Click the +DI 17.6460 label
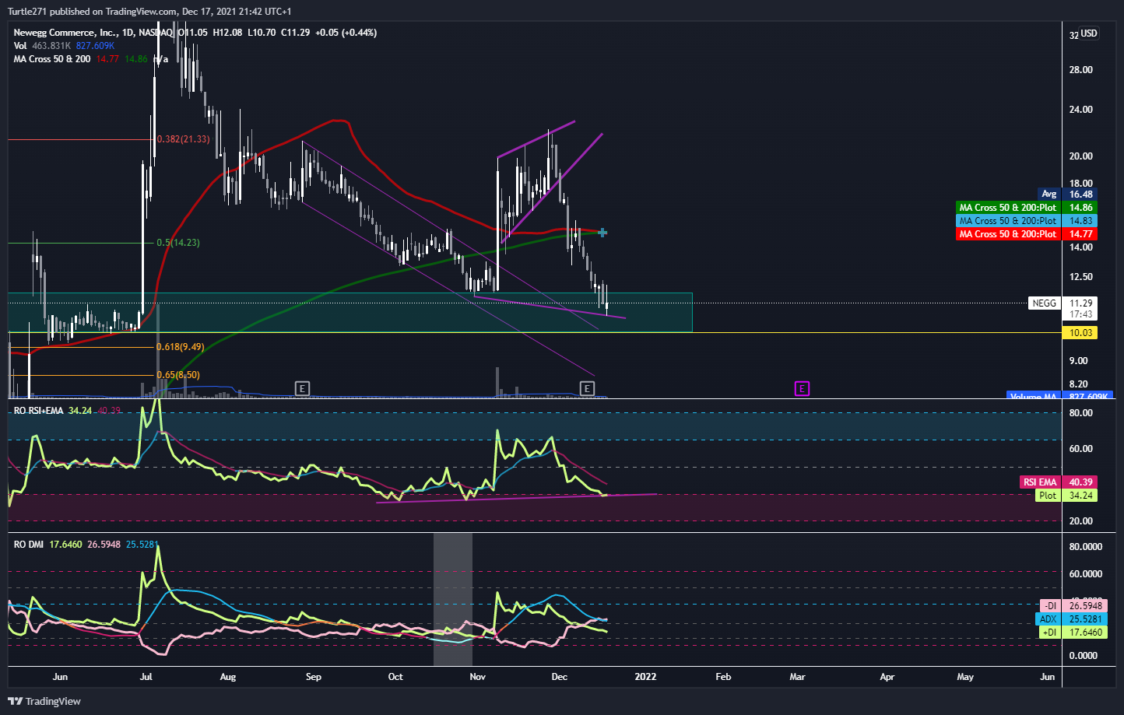This screenshot has width=1124, height=715. click(1072, 633)
